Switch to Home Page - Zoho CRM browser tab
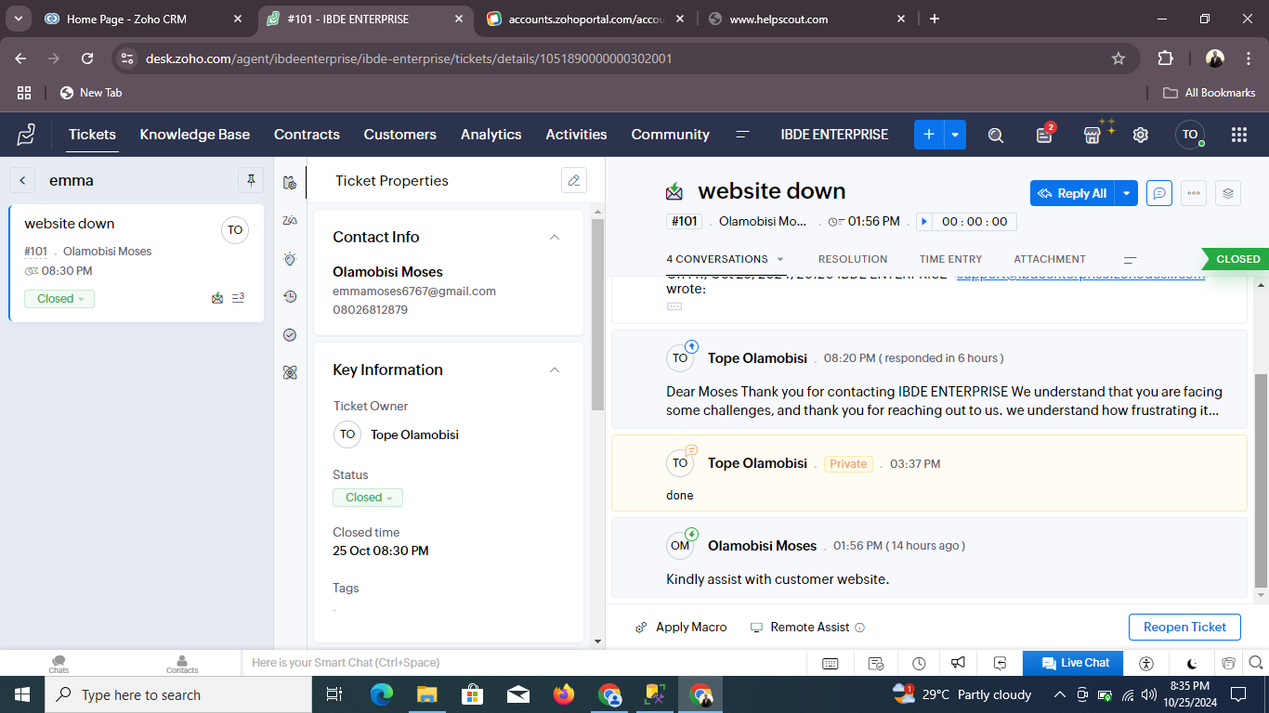This screenshot has width=1269, height=713. (144, 19)
